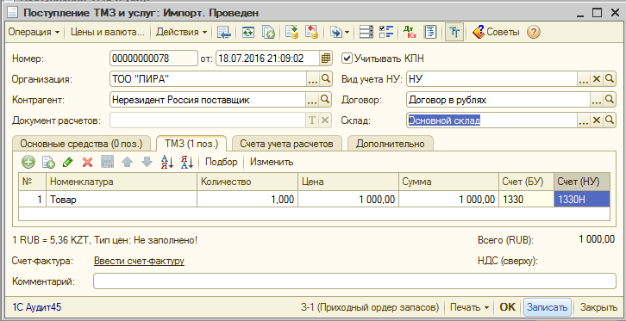Click the pencil edit row icon
The width and height of the screenshot is (626, 321).
click(x=67, y=162)
